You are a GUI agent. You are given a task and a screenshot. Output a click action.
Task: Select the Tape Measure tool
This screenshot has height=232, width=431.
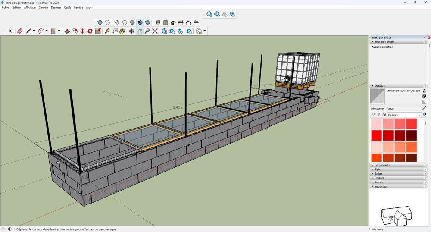(107, 31)
